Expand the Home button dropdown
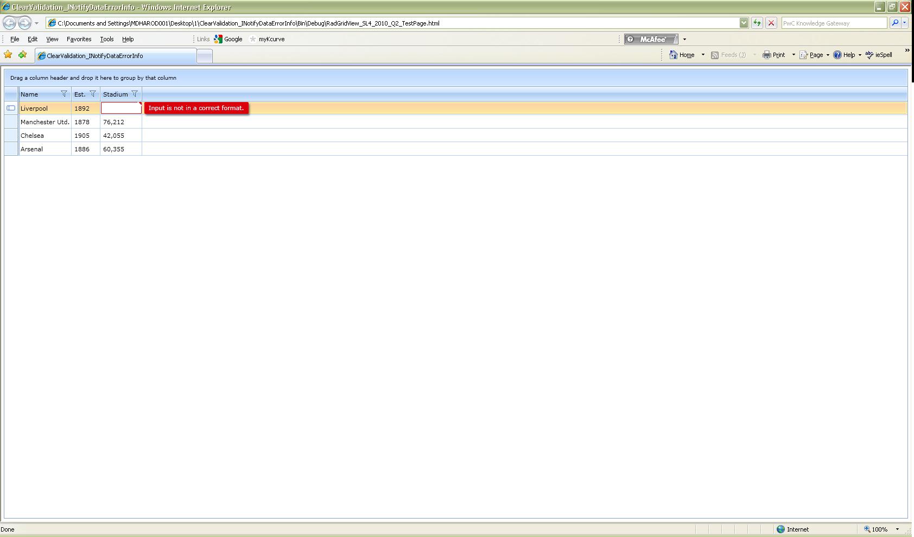Image resolution: width=914 pixels, height=537 pixels. (703, 55)
